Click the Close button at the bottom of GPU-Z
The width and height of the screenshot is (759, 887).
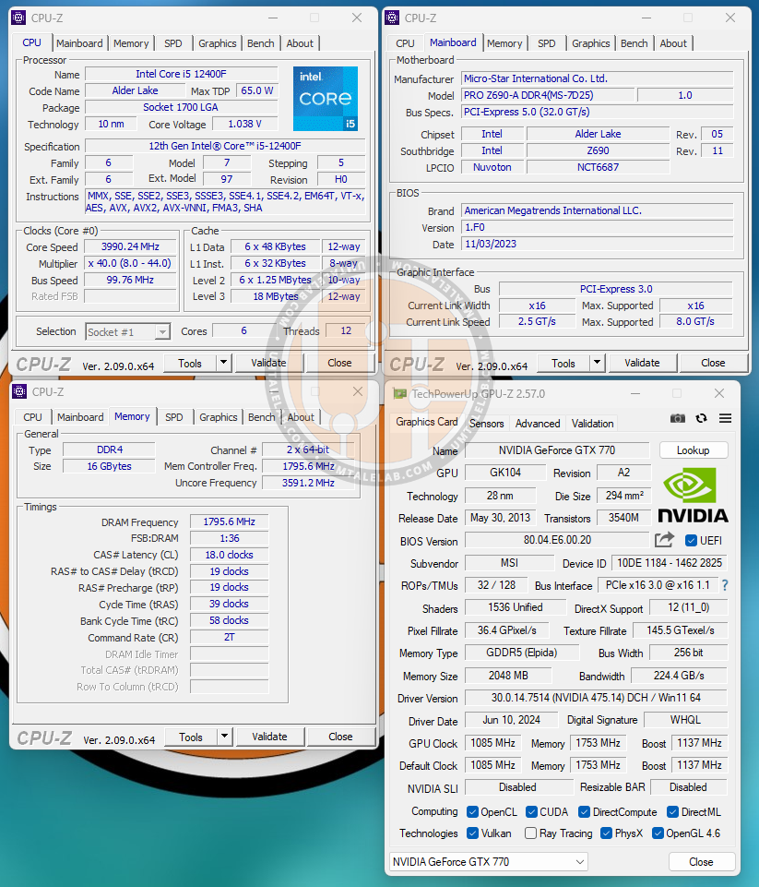(701, 861)
